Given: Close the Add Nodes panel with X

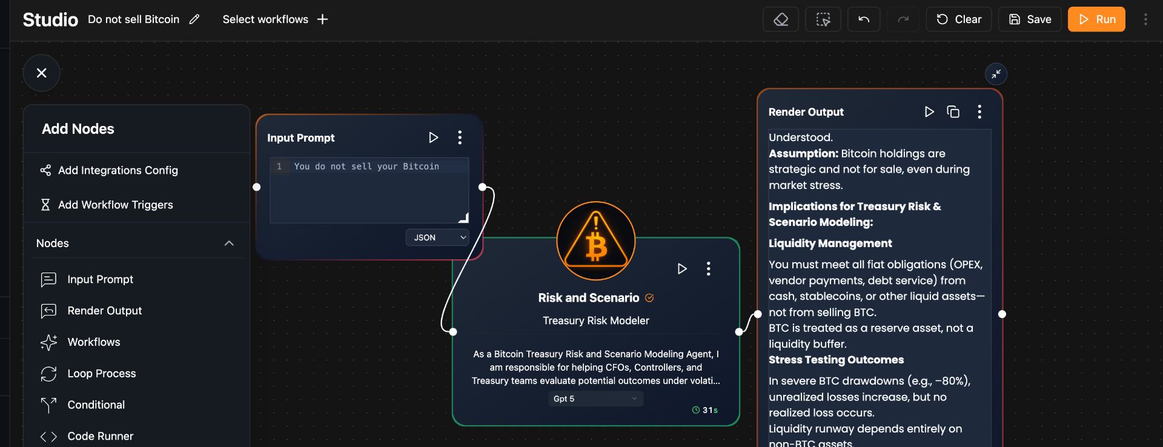Looking at the screenshot, I should 41,73.
